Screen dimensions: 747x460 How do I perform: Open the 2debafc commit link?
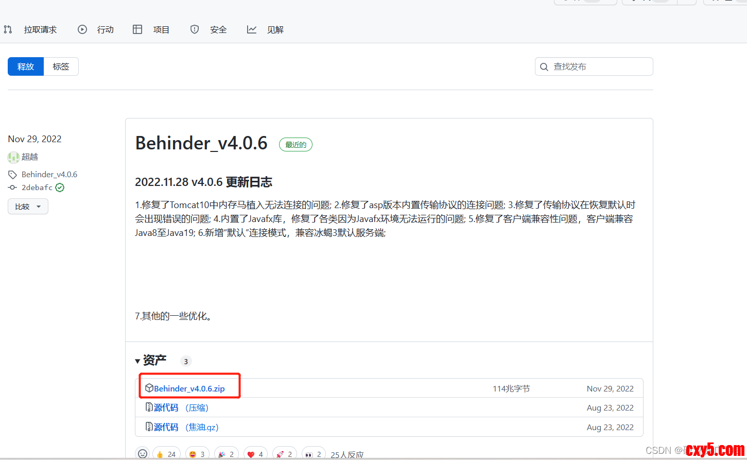37,188
